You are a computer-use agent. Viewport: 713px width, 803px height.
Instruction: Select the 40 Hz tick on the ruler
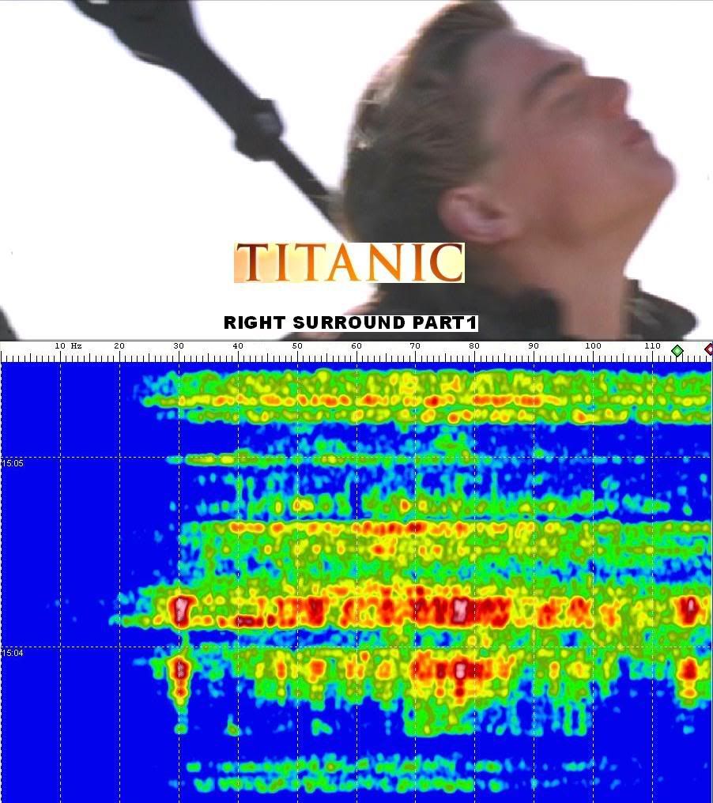pos(238,346)
